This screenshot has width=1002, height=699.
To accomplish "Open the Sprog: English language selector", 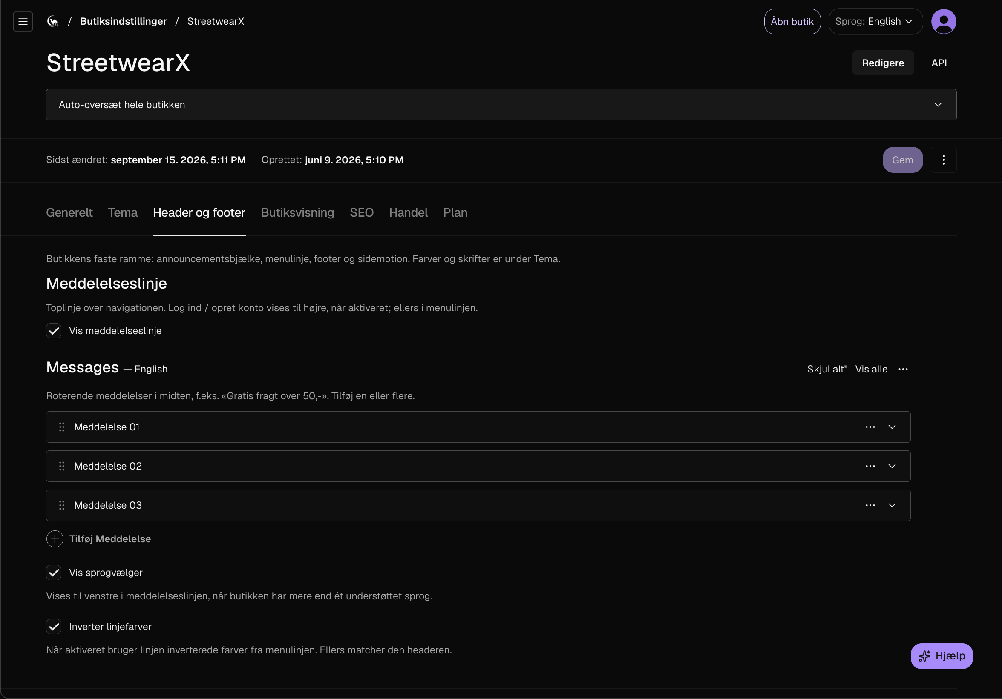I will coord(875,21).
